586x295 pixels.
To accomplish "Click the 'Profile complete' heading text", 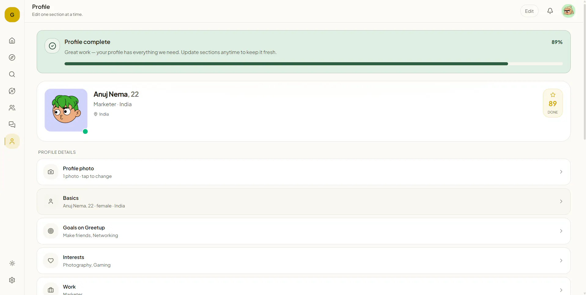I will coord(87,42).
